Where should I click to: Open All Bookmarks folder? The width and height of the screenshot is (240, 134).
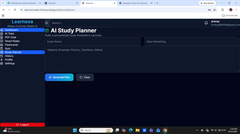tap(230, 15)
